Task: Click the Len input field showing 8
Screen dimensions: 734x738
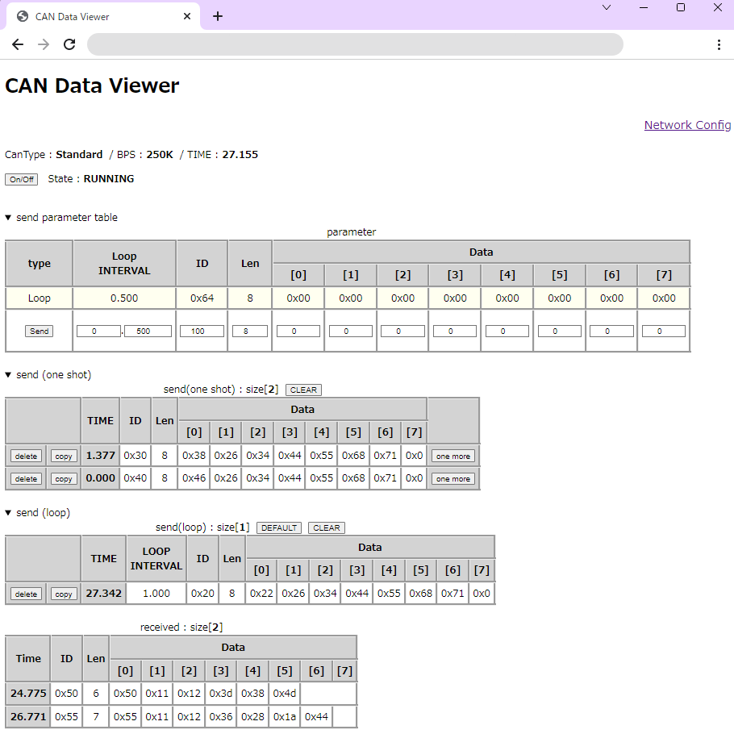Action: click(x=249, y=331)
